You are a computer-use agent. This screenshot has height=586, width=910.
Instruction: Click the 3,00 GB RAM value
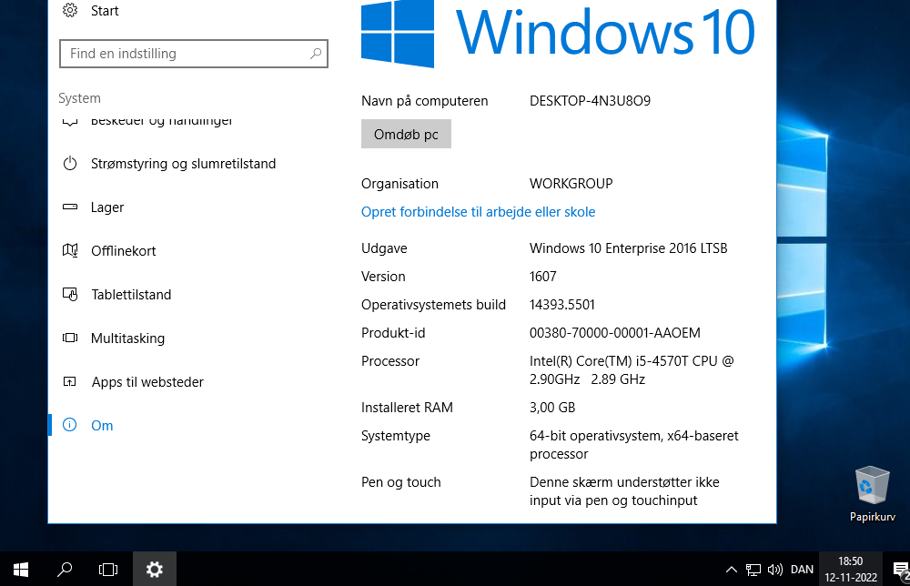pos(552,408)
